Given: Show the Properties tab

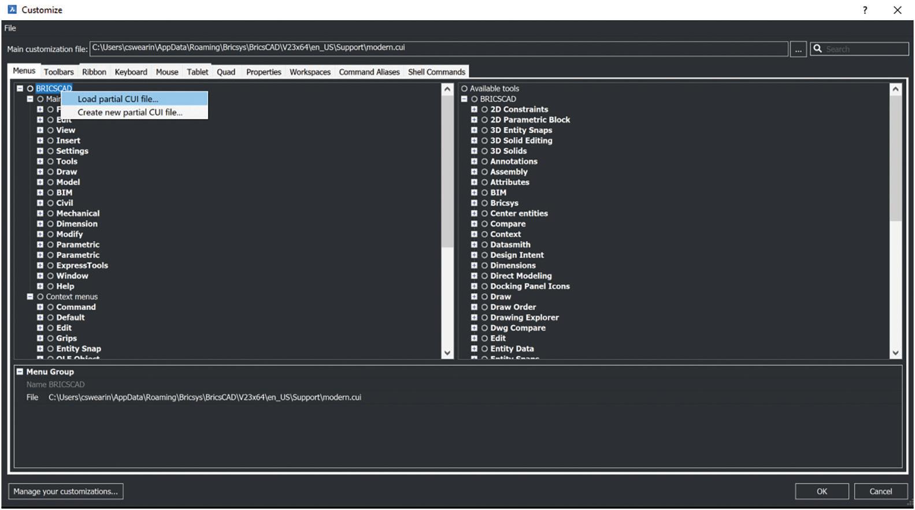Looking at the screenshot, I should (264, 72).
